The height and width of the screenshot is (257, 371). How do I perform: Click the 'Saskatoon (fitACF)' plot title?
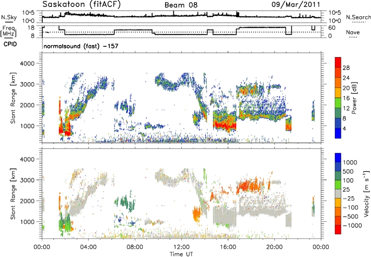pyautogui.click(x=82, y=4)
